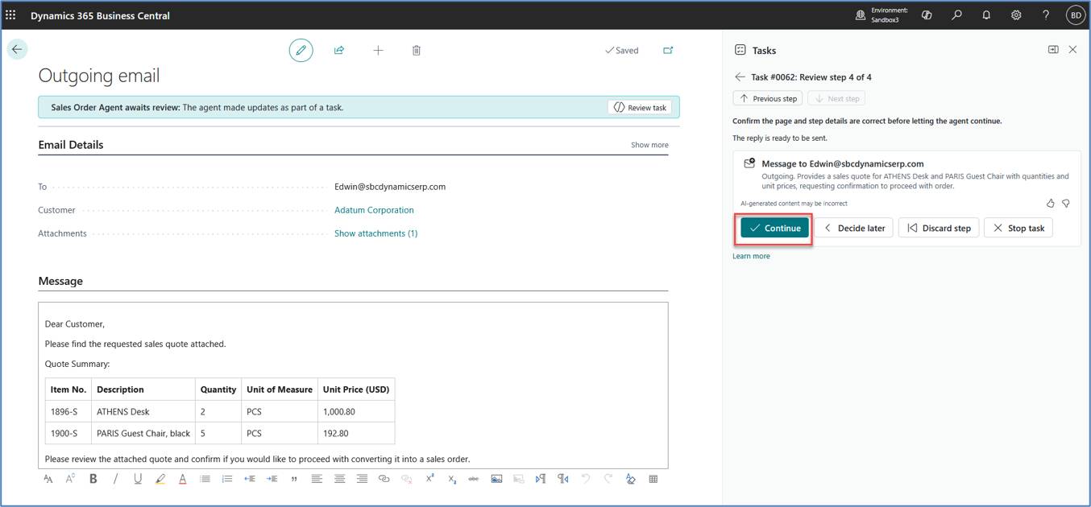Click the Discard step button
Image resolution: width=1091 pixels, height=507 pixels.
[x=939, y=228]
